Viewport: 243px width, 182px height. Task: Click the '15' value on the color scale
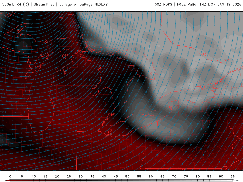pyautogui.click(x=45, y=177)
